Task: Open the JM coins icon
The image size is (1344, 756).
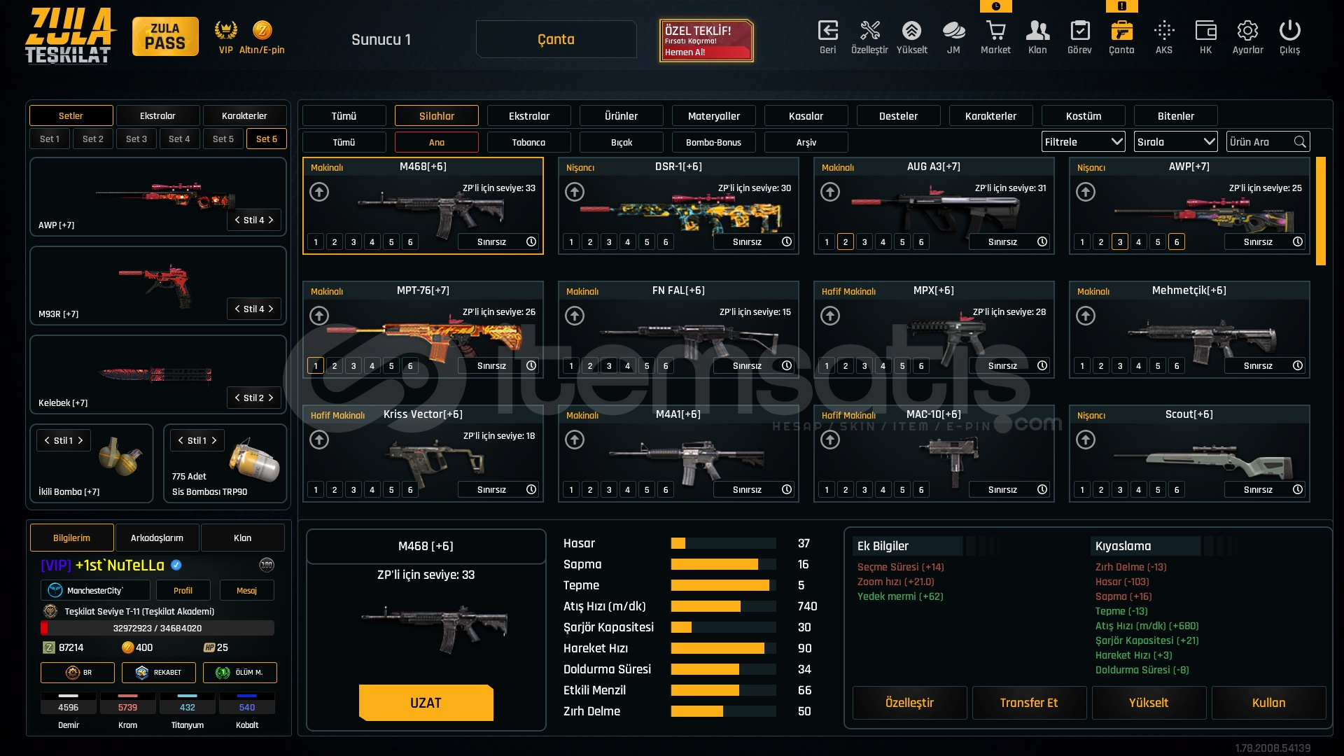Action: [x=953, y=31]
